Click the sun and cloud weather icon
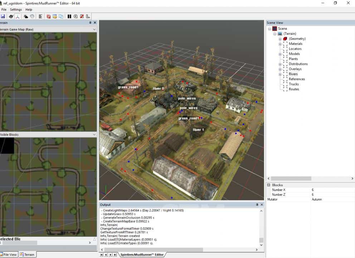The height and width of the screenshot is (258, 355). 26,16
